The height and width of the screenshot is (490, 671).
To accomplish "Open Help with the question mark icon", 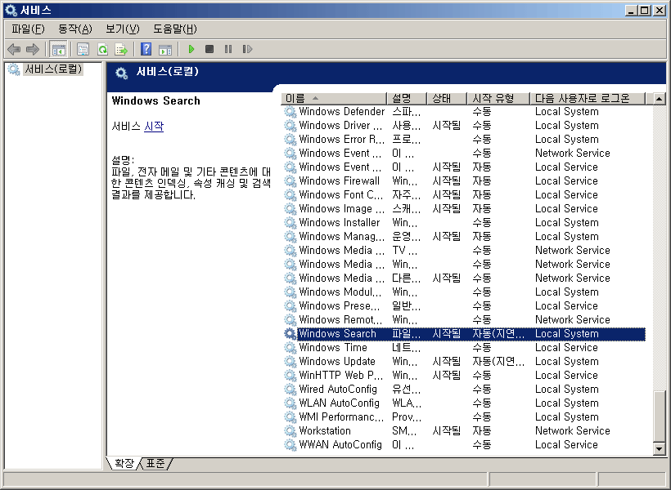I will point(146,50).
